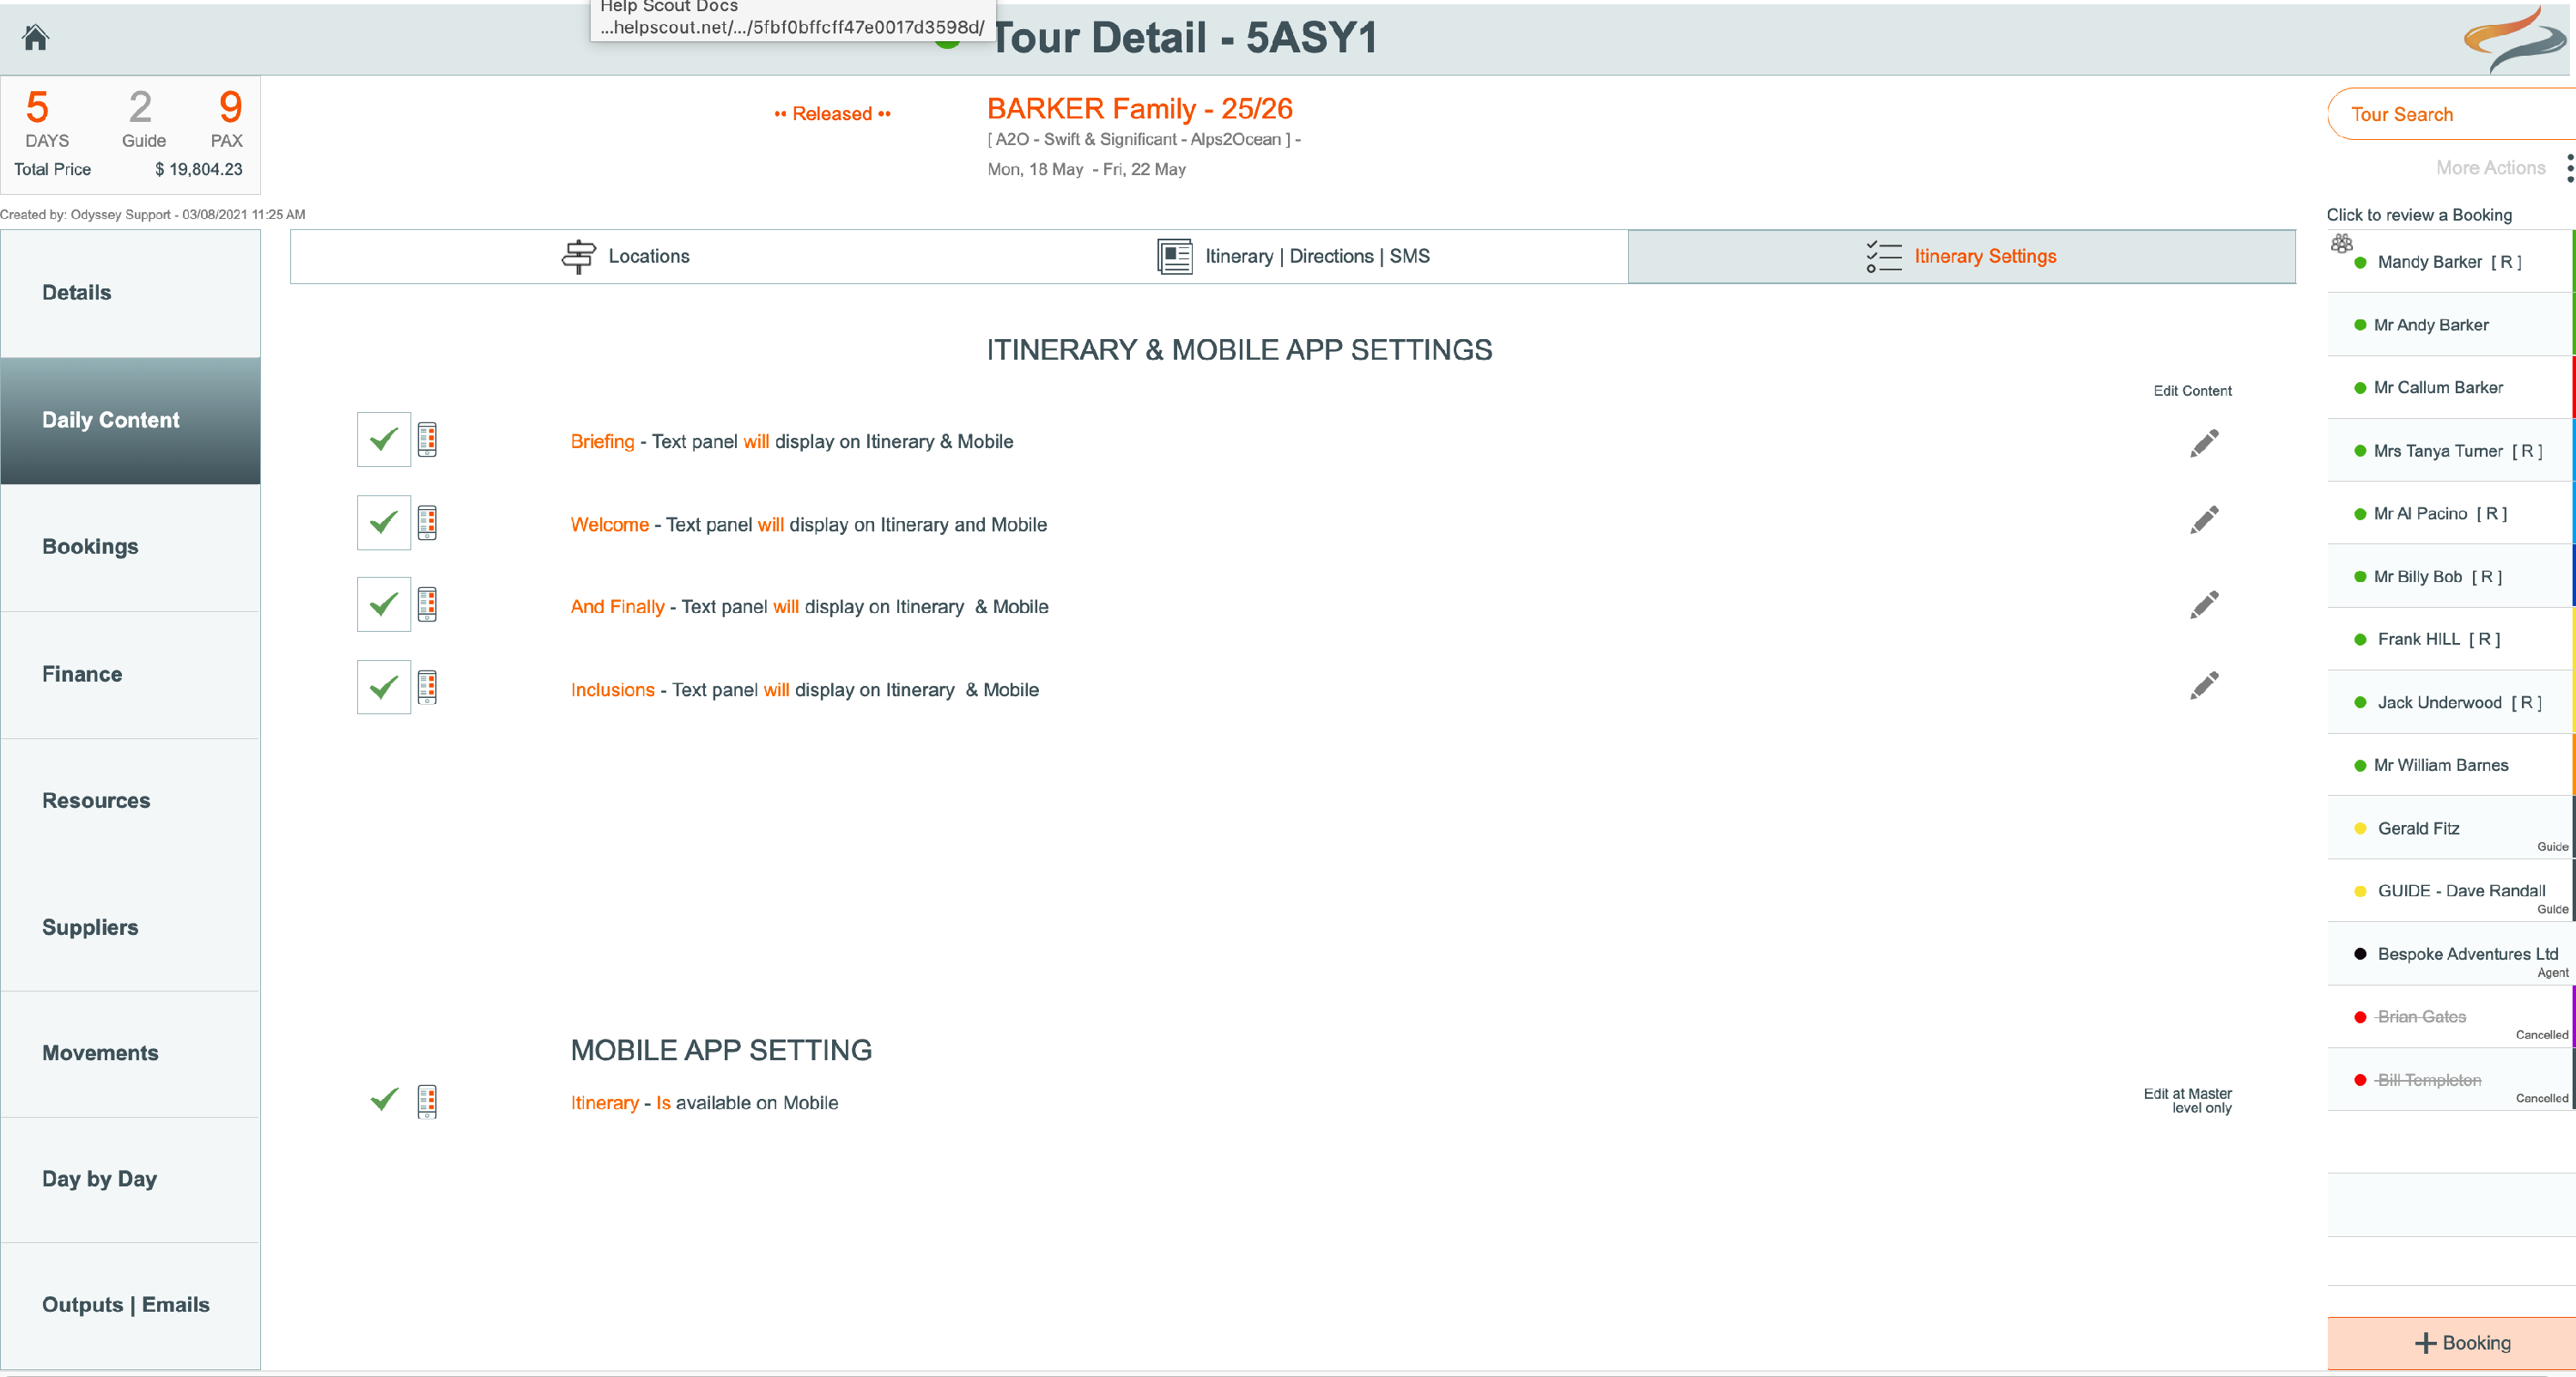
Task: Open the Outputs | Emails section
Action: tap(130, 1305)
